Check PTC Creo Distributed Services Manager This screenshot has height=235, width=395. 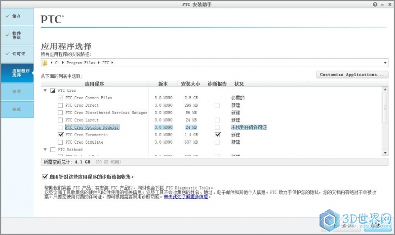click(x=60, y=113)
